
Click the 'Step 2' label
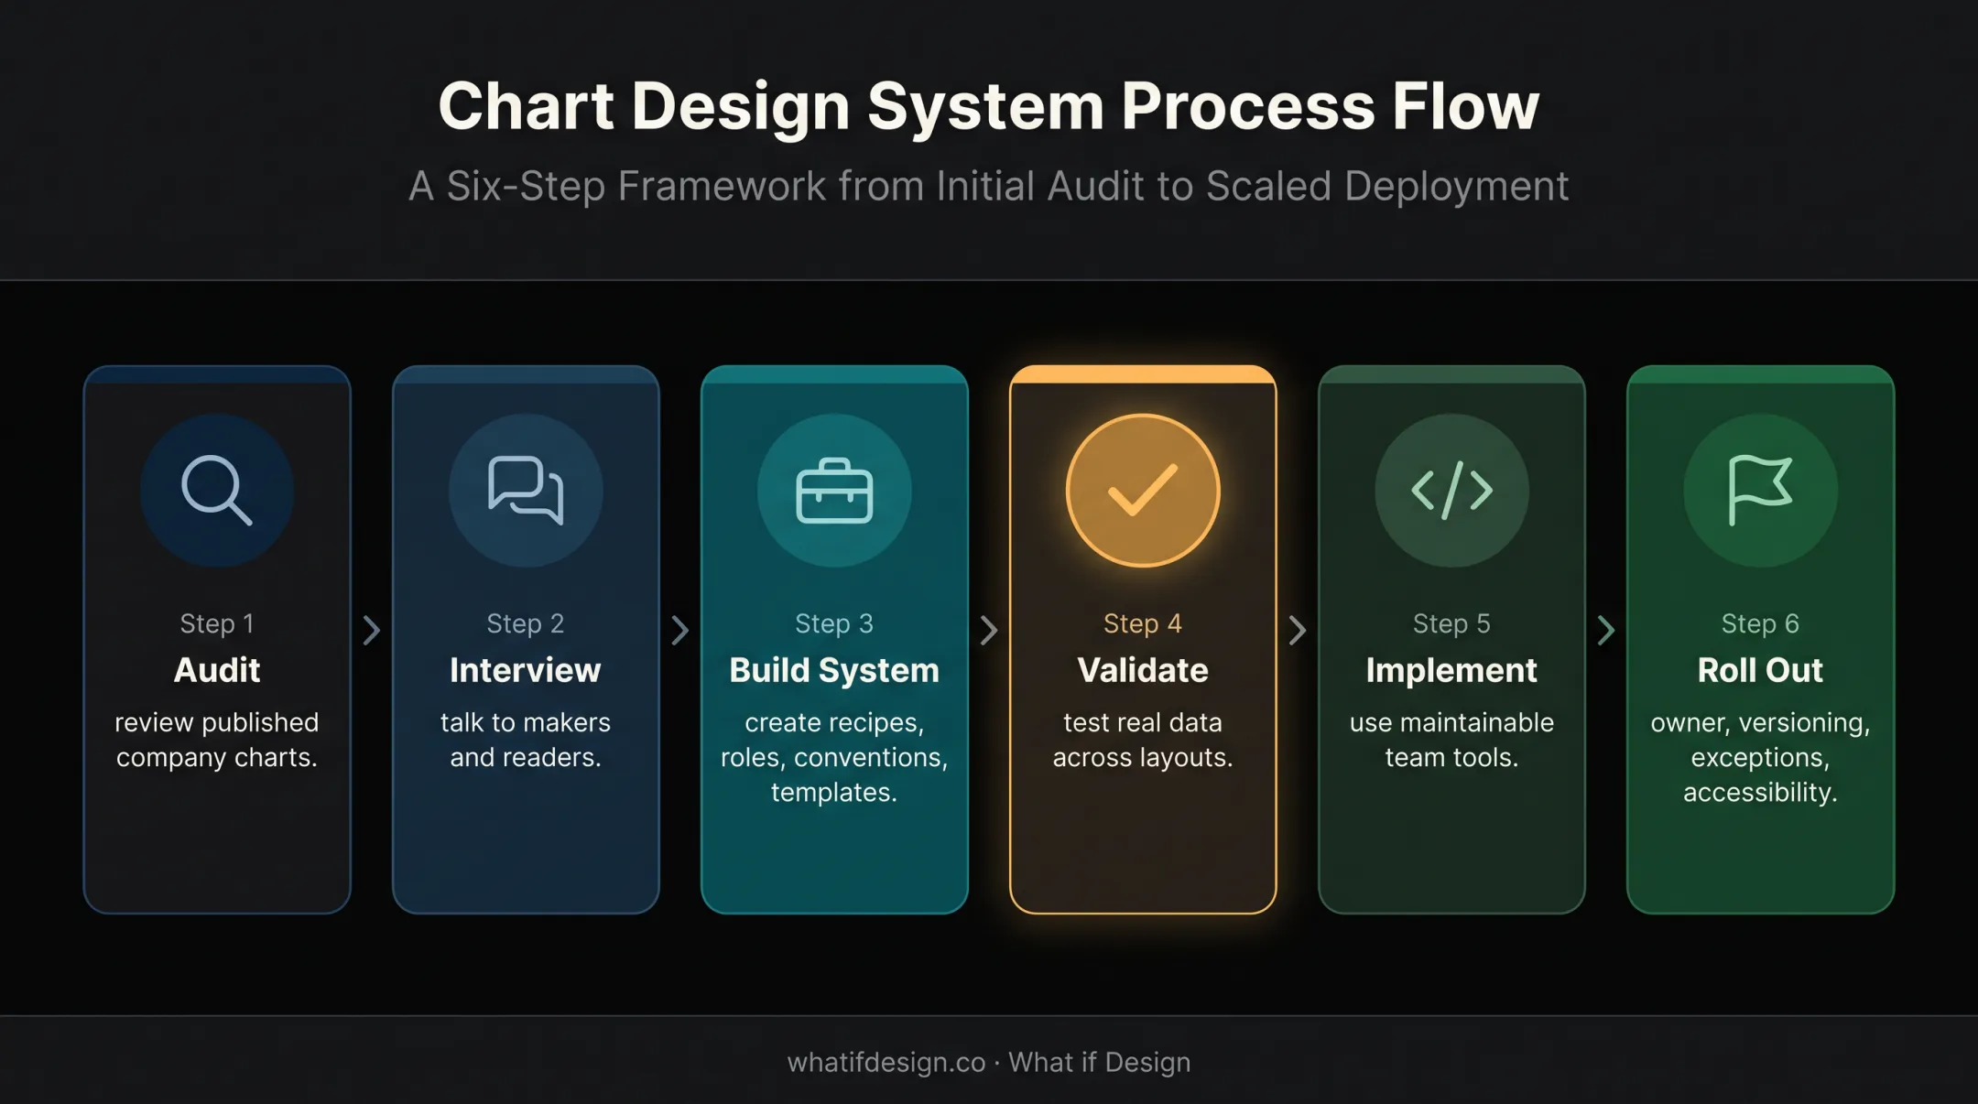coord(526,623)
